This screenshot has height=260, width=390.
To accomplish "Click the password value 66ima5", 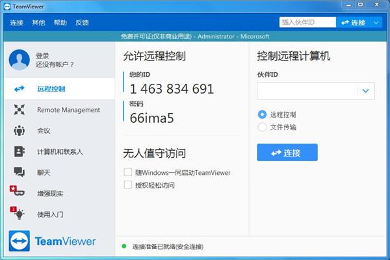I will (151, 118).
